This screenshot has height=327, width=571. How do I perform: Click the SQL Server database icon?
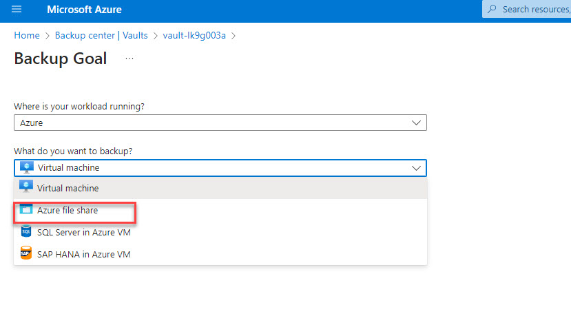[x=26, y=232]
